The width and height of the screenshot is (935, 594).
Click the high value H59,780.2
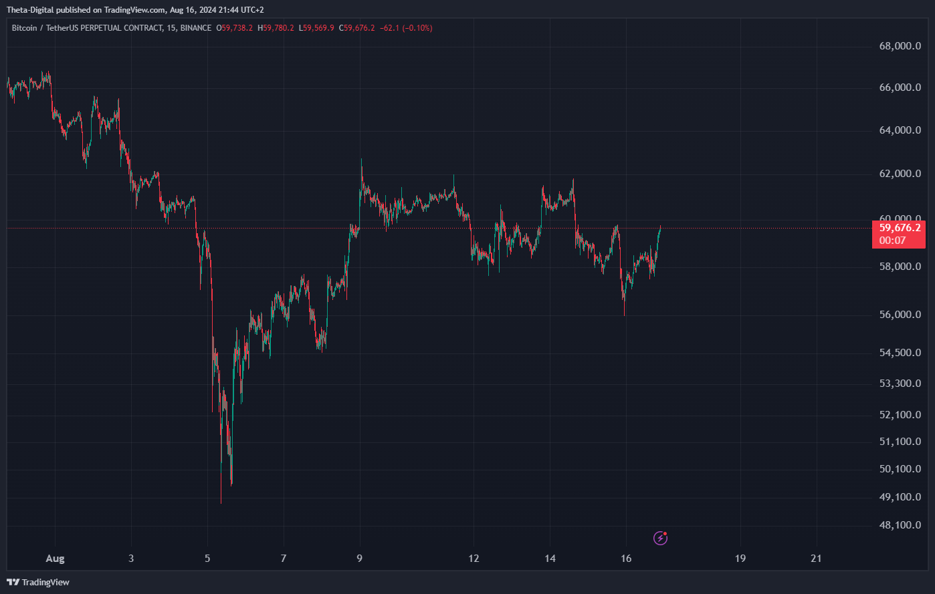tap(276, 28)
